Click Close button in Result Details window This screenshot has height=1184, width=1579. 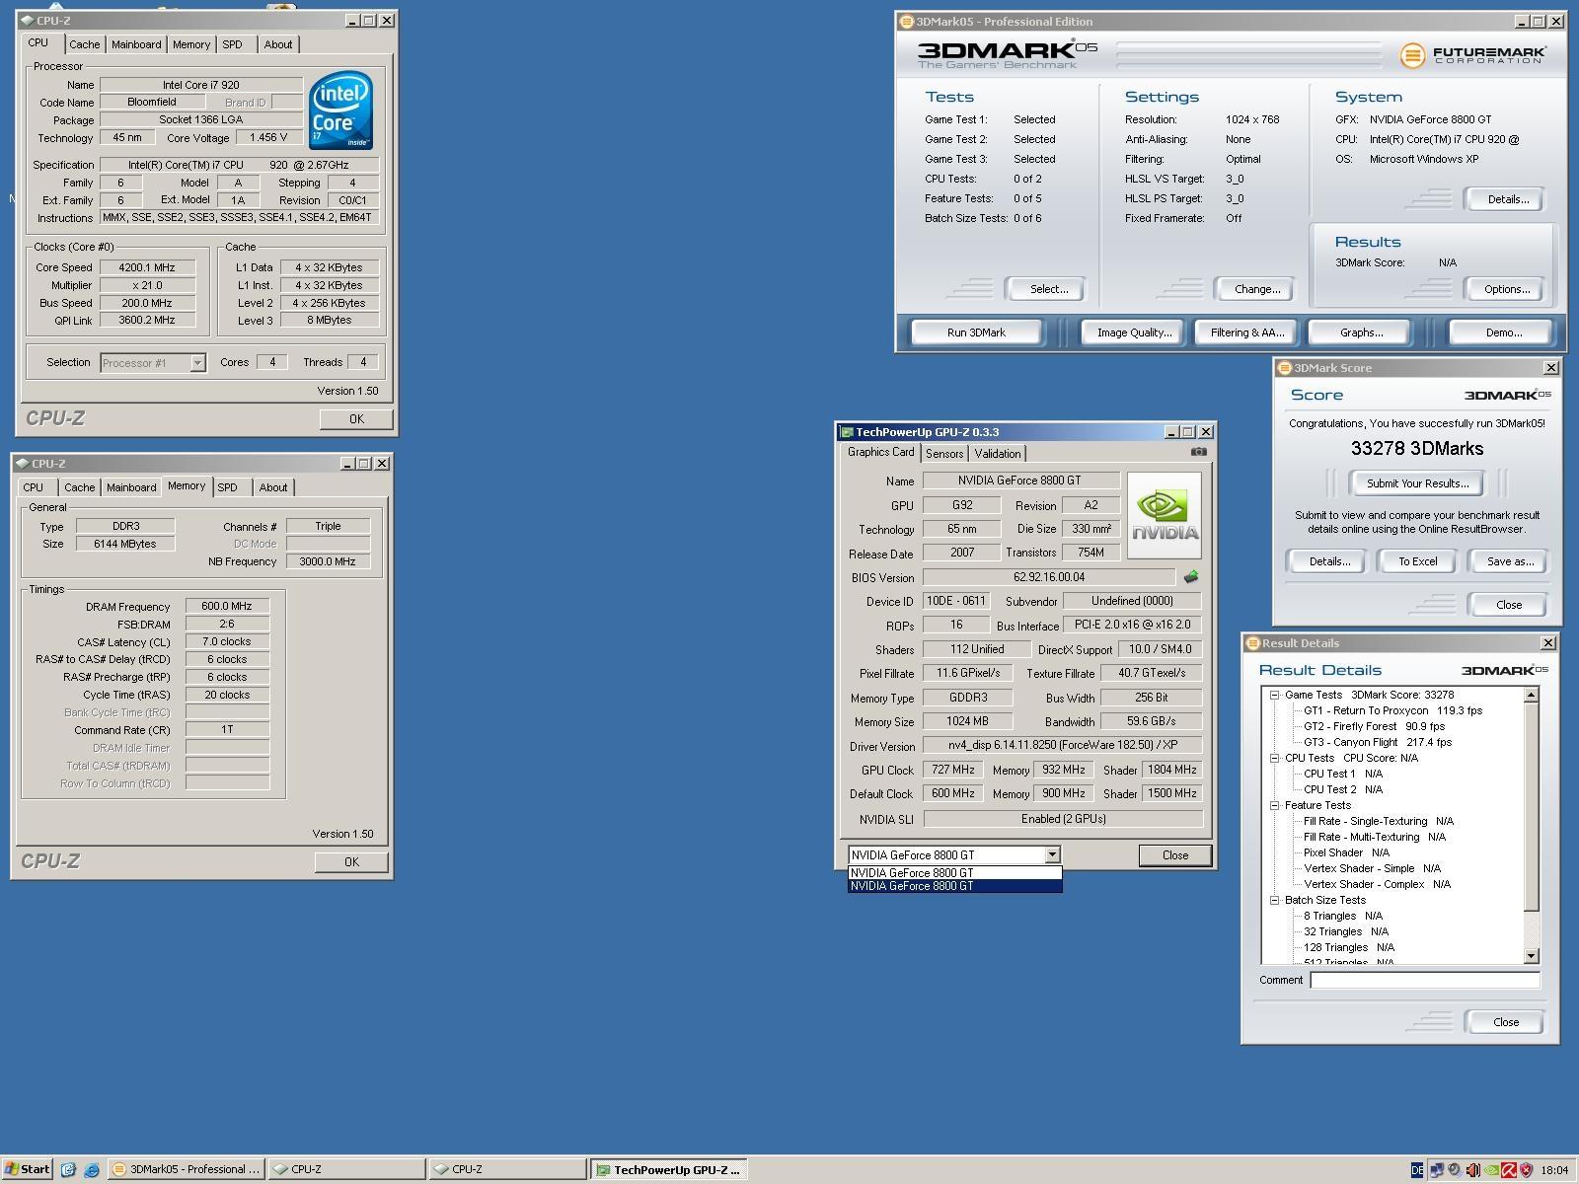pos(1505,1022)
